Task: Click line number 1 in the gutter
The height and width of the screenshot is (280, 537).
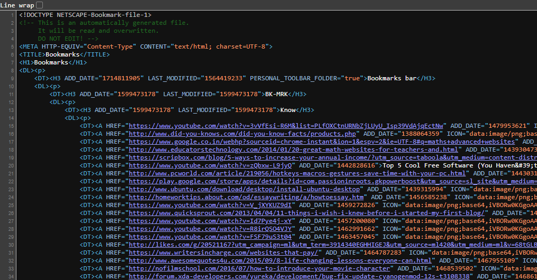Action: pos(12,15)
